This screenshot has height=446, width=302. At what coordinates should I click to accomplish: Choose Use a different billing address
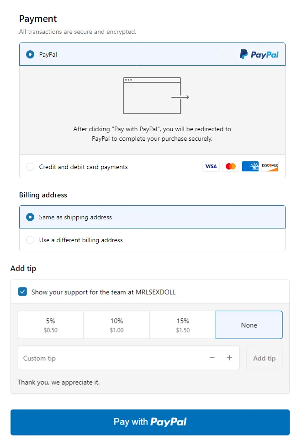point(30,240)
